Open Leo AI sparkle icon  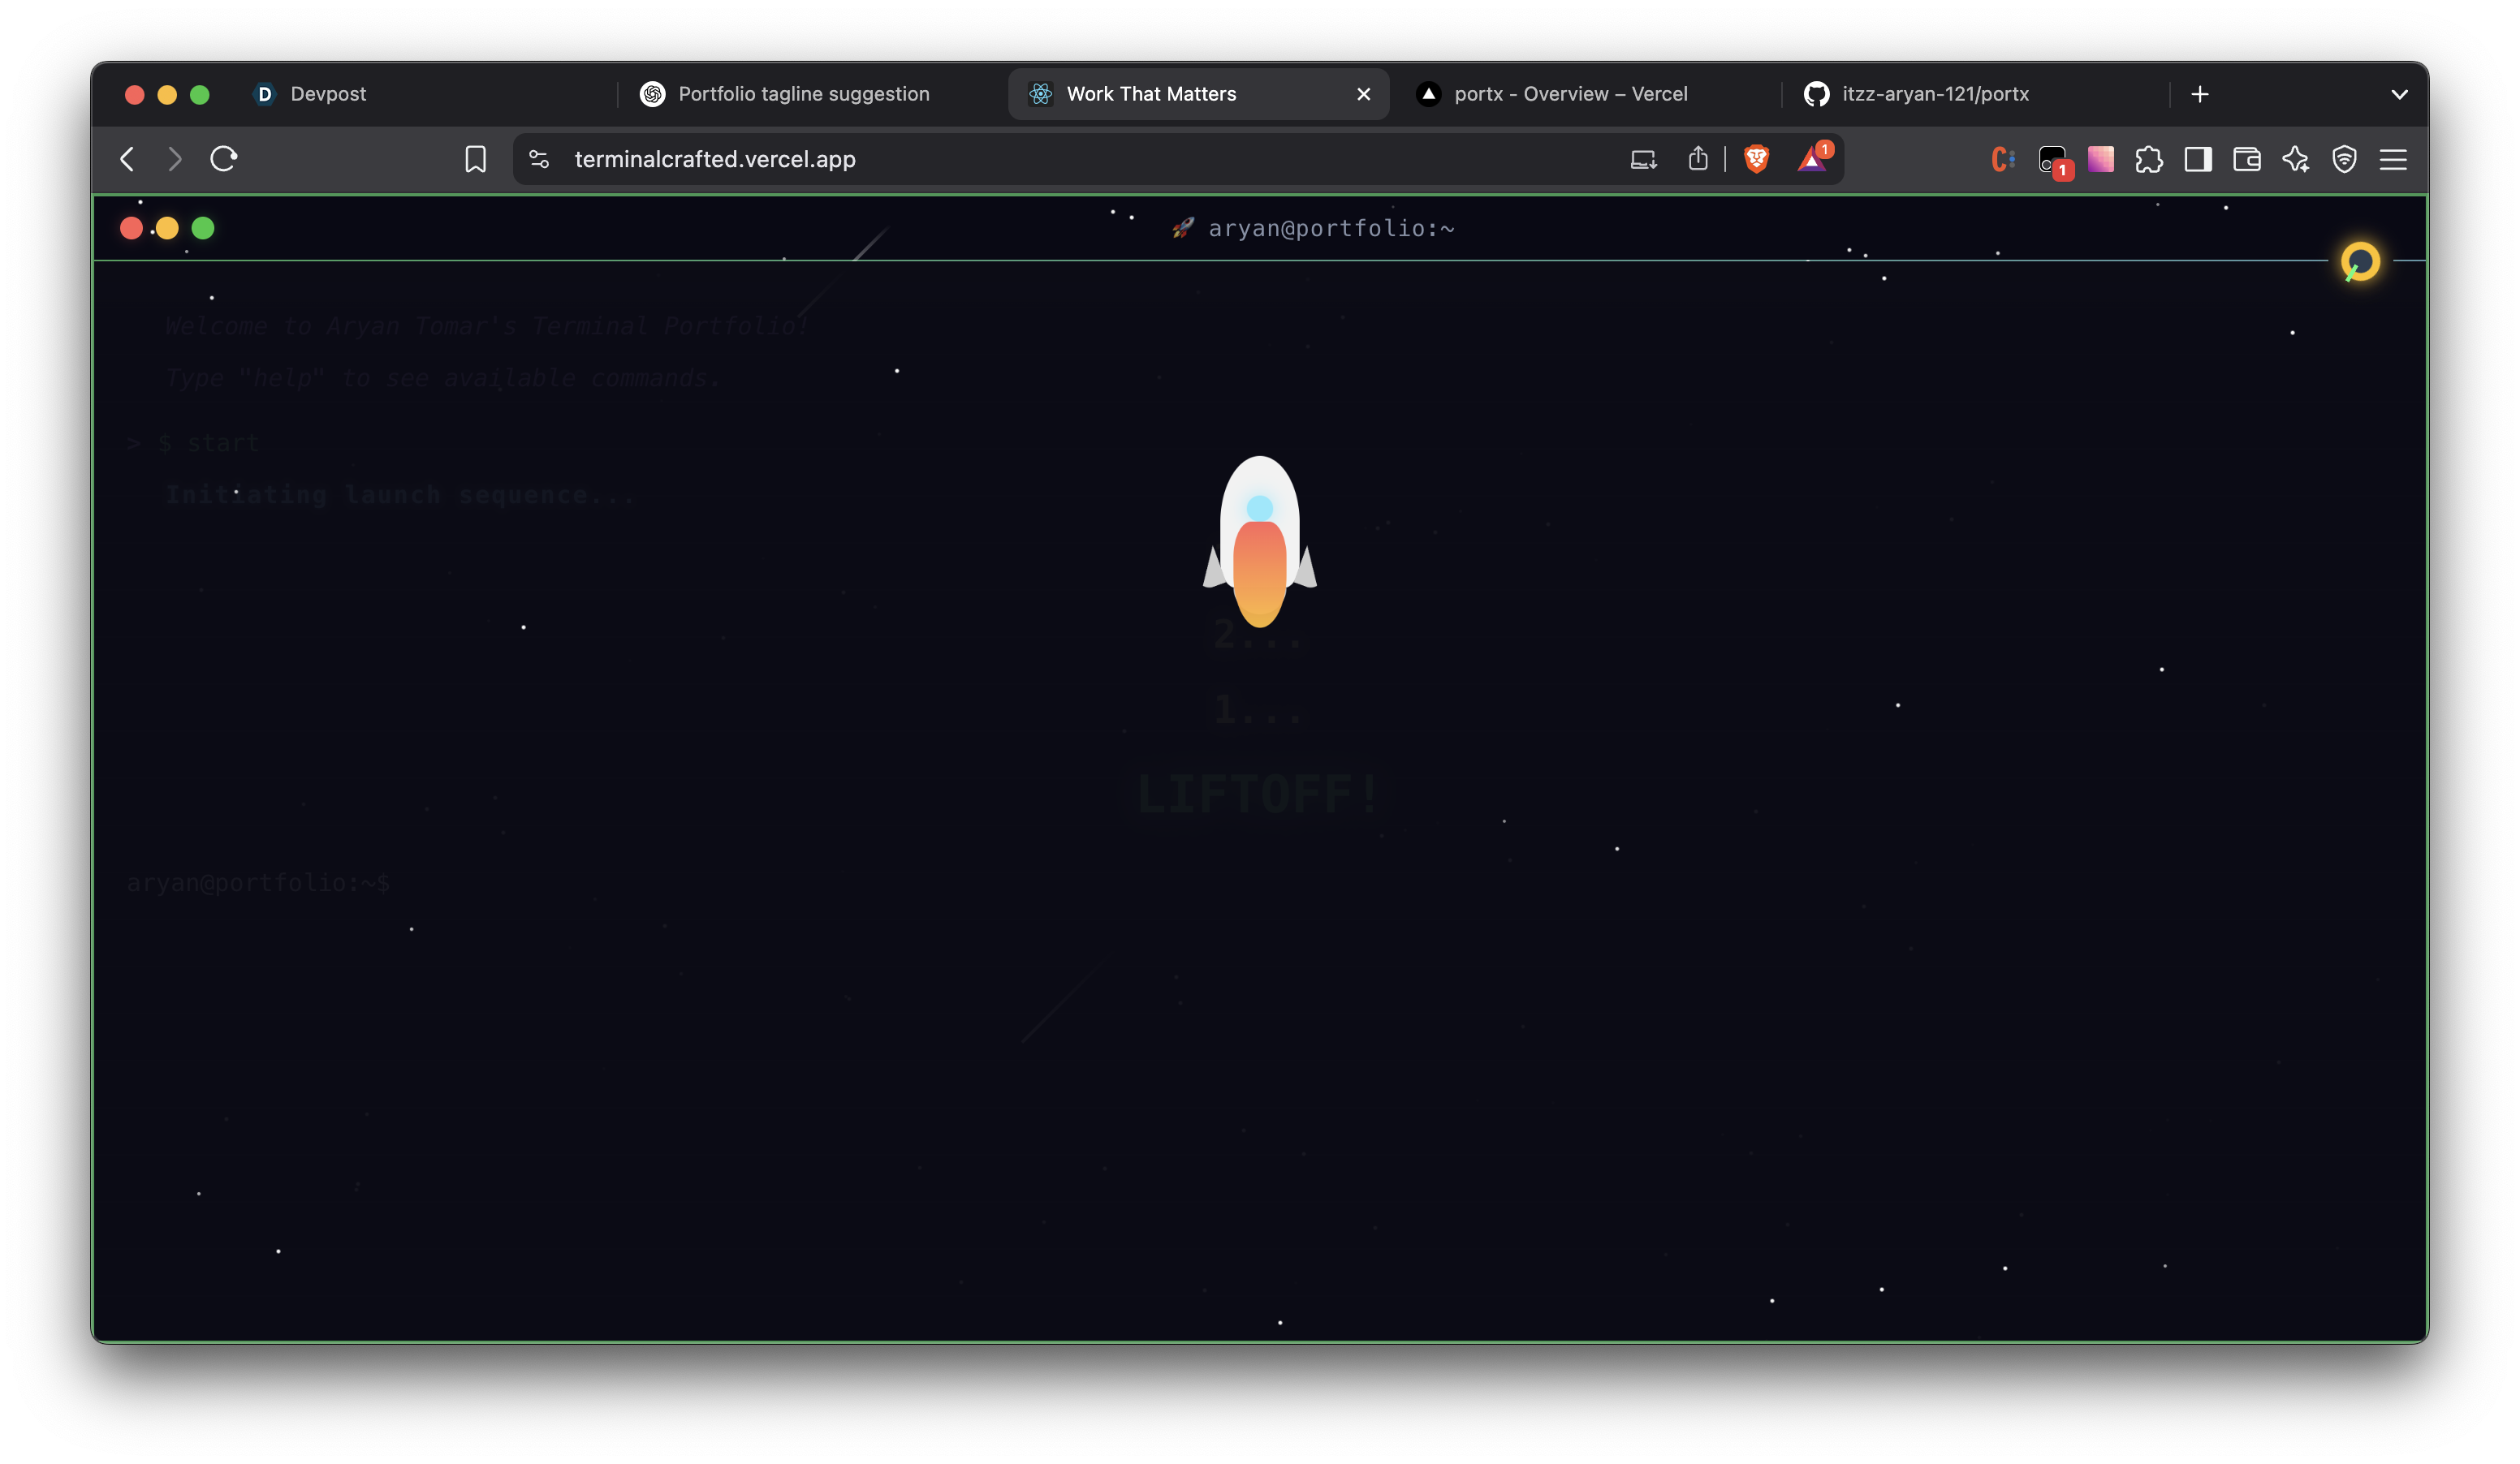(x=2295, y=160)
